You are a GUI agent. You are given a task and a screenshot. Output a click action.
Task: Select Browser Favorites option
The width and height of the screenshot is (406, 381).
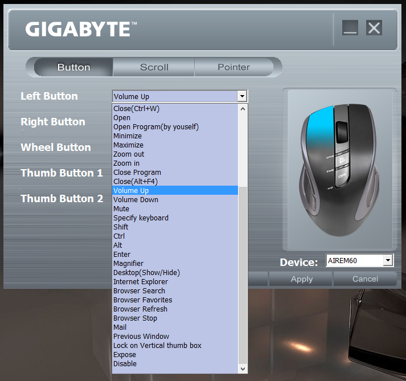click(x=175, y=300)
